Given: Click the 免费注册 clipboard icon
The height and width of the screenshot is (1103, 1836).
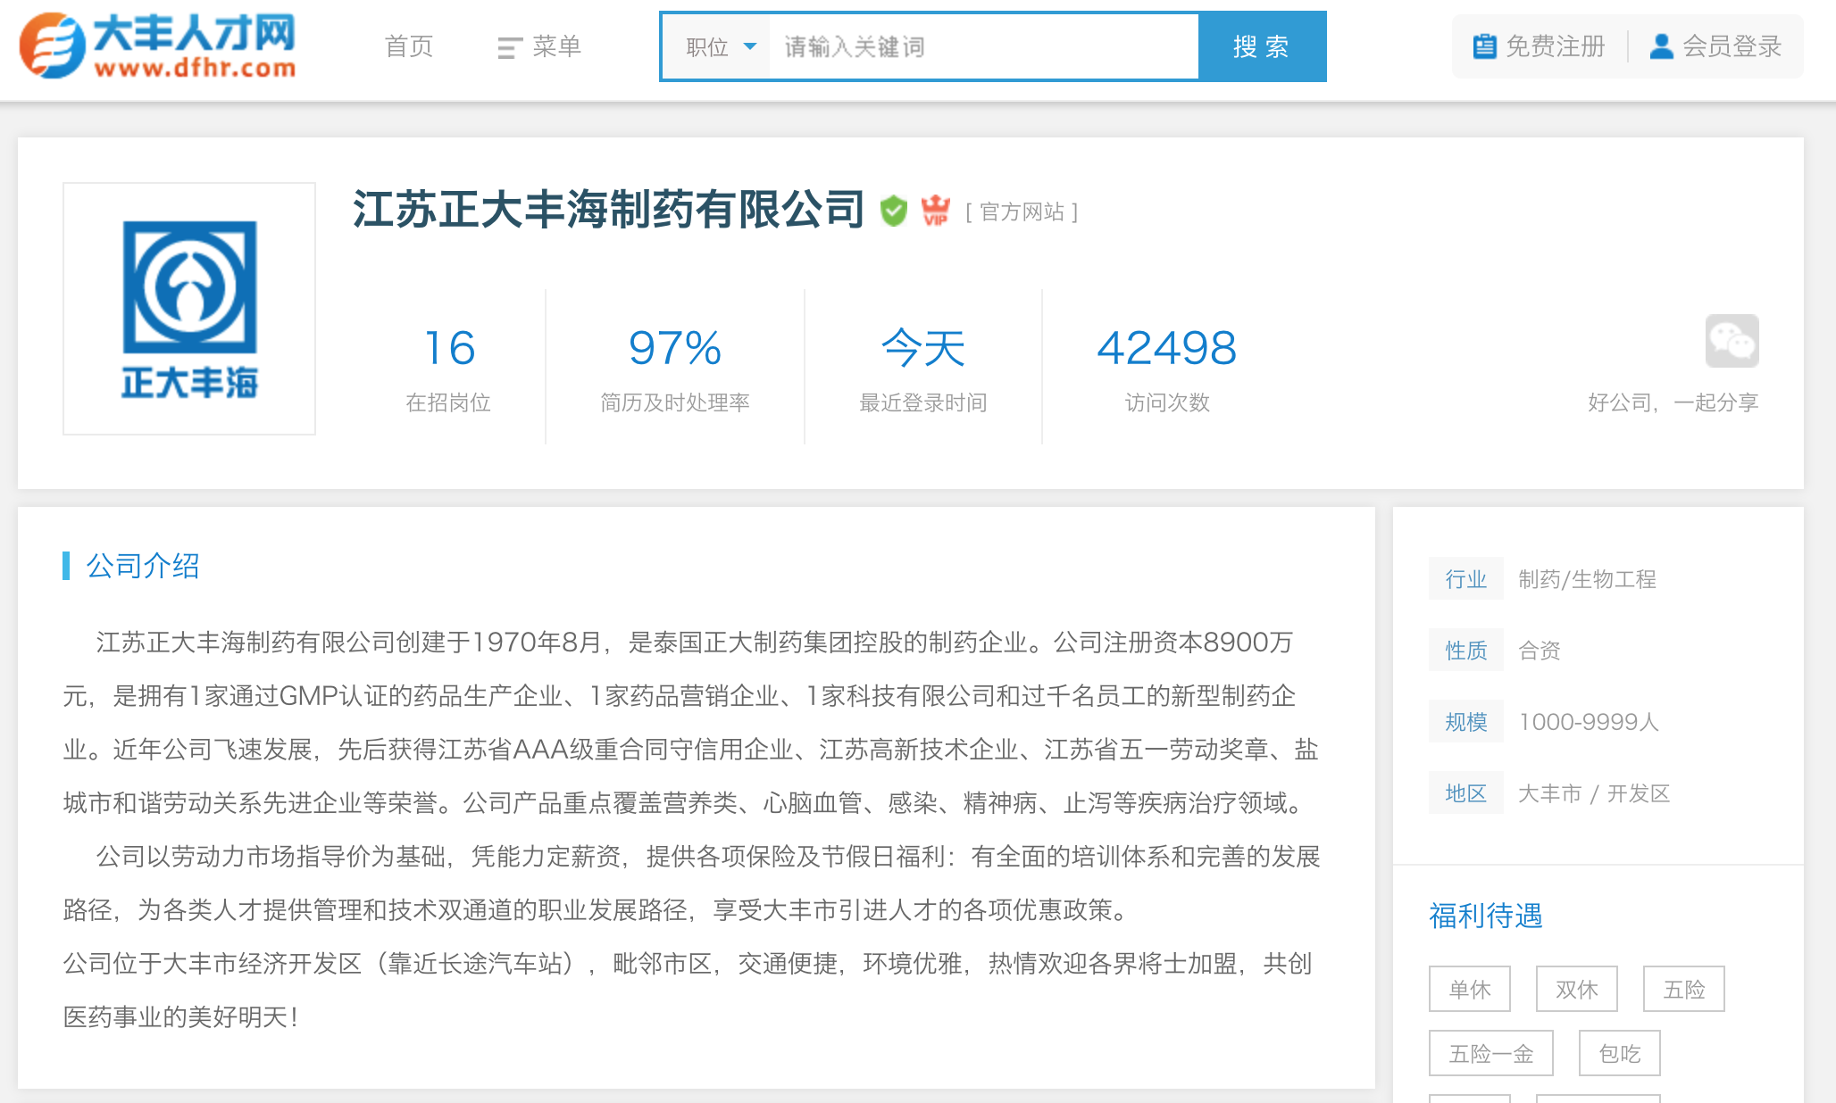Looking at the screenshot, I should 1484,46.
